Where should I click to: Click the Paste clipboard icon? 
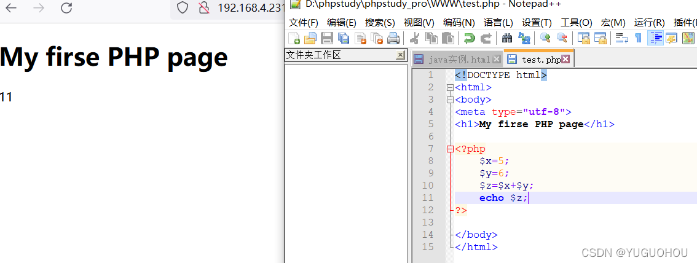pos(448,39)
